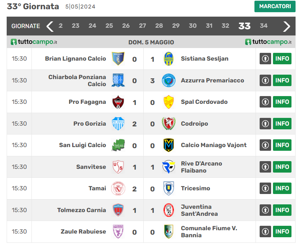
Task: Click the Sistiana Sesljan team crest
Action: coord(169,59)
